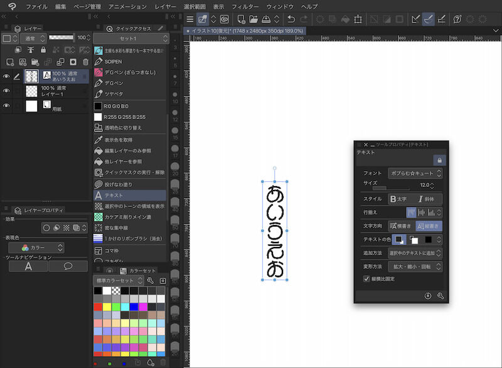Image resolution: width=502 pixels, height=368 pixels.
Task: Click the Undo arrow in the command bar
Action: (291, 19)
